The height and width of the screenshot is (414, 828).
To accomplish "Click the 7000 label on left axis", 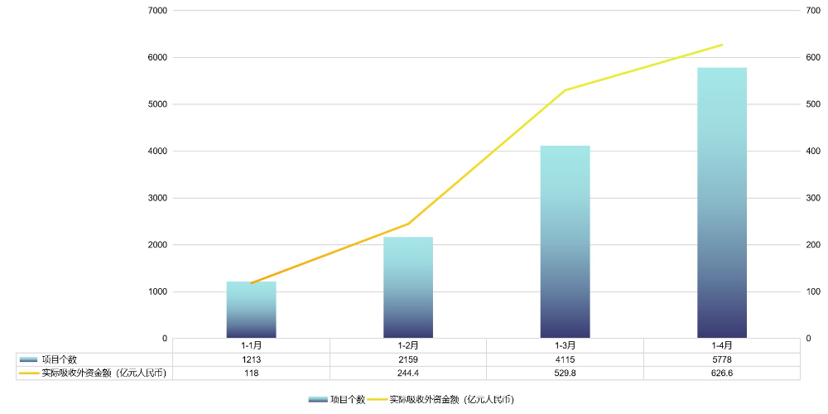I will point(156,11).
